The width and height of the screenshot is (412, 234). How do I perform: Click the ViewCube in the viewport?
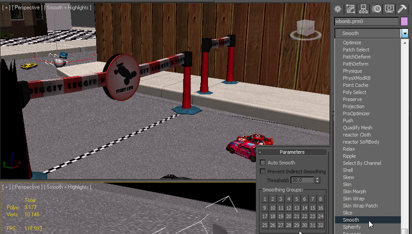click(306, 30)
